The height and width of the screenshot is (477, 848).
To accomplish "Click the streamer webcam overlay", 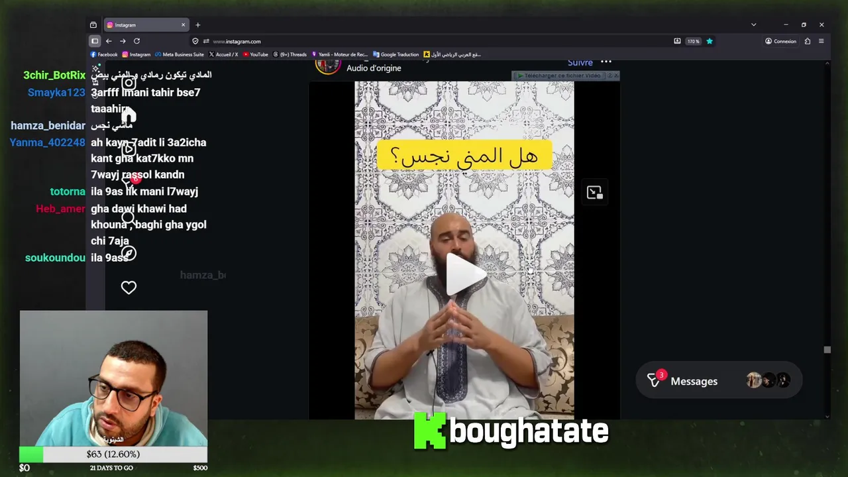I will click(x=113, y=378).
